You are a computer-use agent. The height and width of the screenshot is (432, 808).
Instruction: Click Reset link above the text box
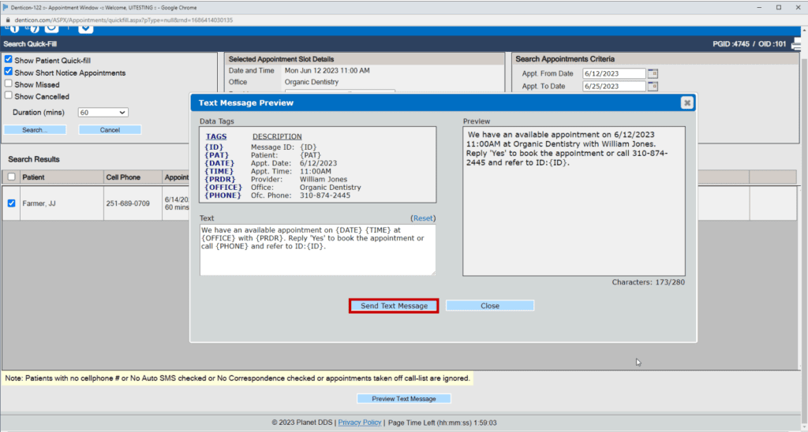(x=424, y=218)
